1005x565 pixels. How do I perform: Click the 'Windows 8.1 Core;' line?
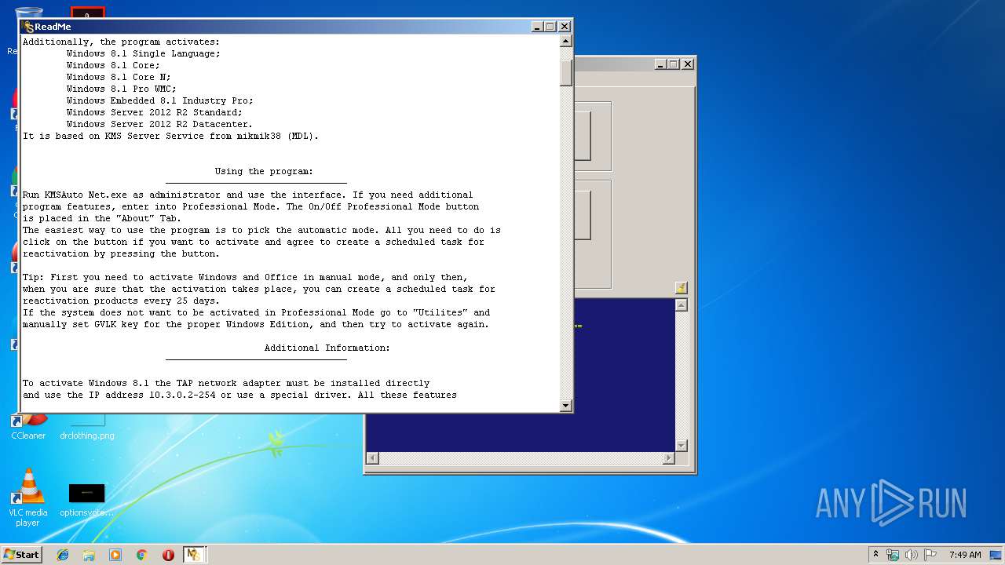coord(113,65)
